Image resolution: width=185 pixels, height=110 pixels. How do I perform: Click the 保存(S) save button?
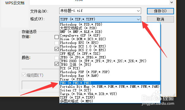160,11
